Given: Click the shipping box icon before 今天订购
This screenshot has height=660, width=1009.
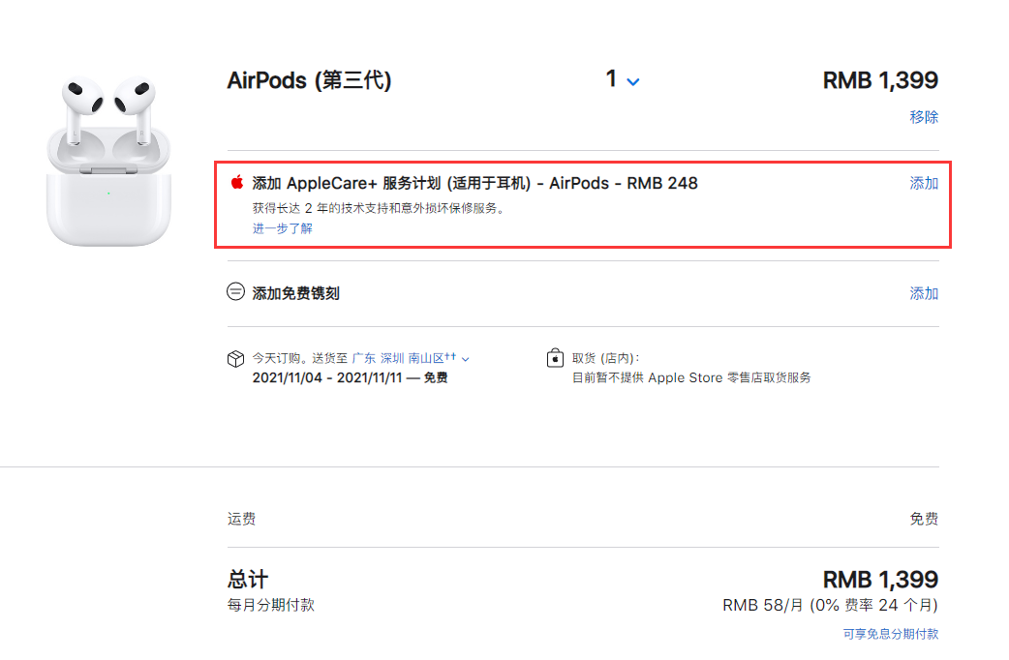Looking at the screenshot, I should [x=233, y=358].
